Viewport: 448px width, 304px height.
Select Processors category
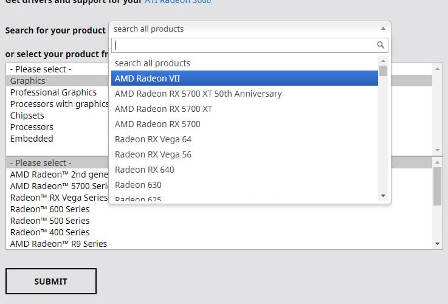tap(58, 127)
